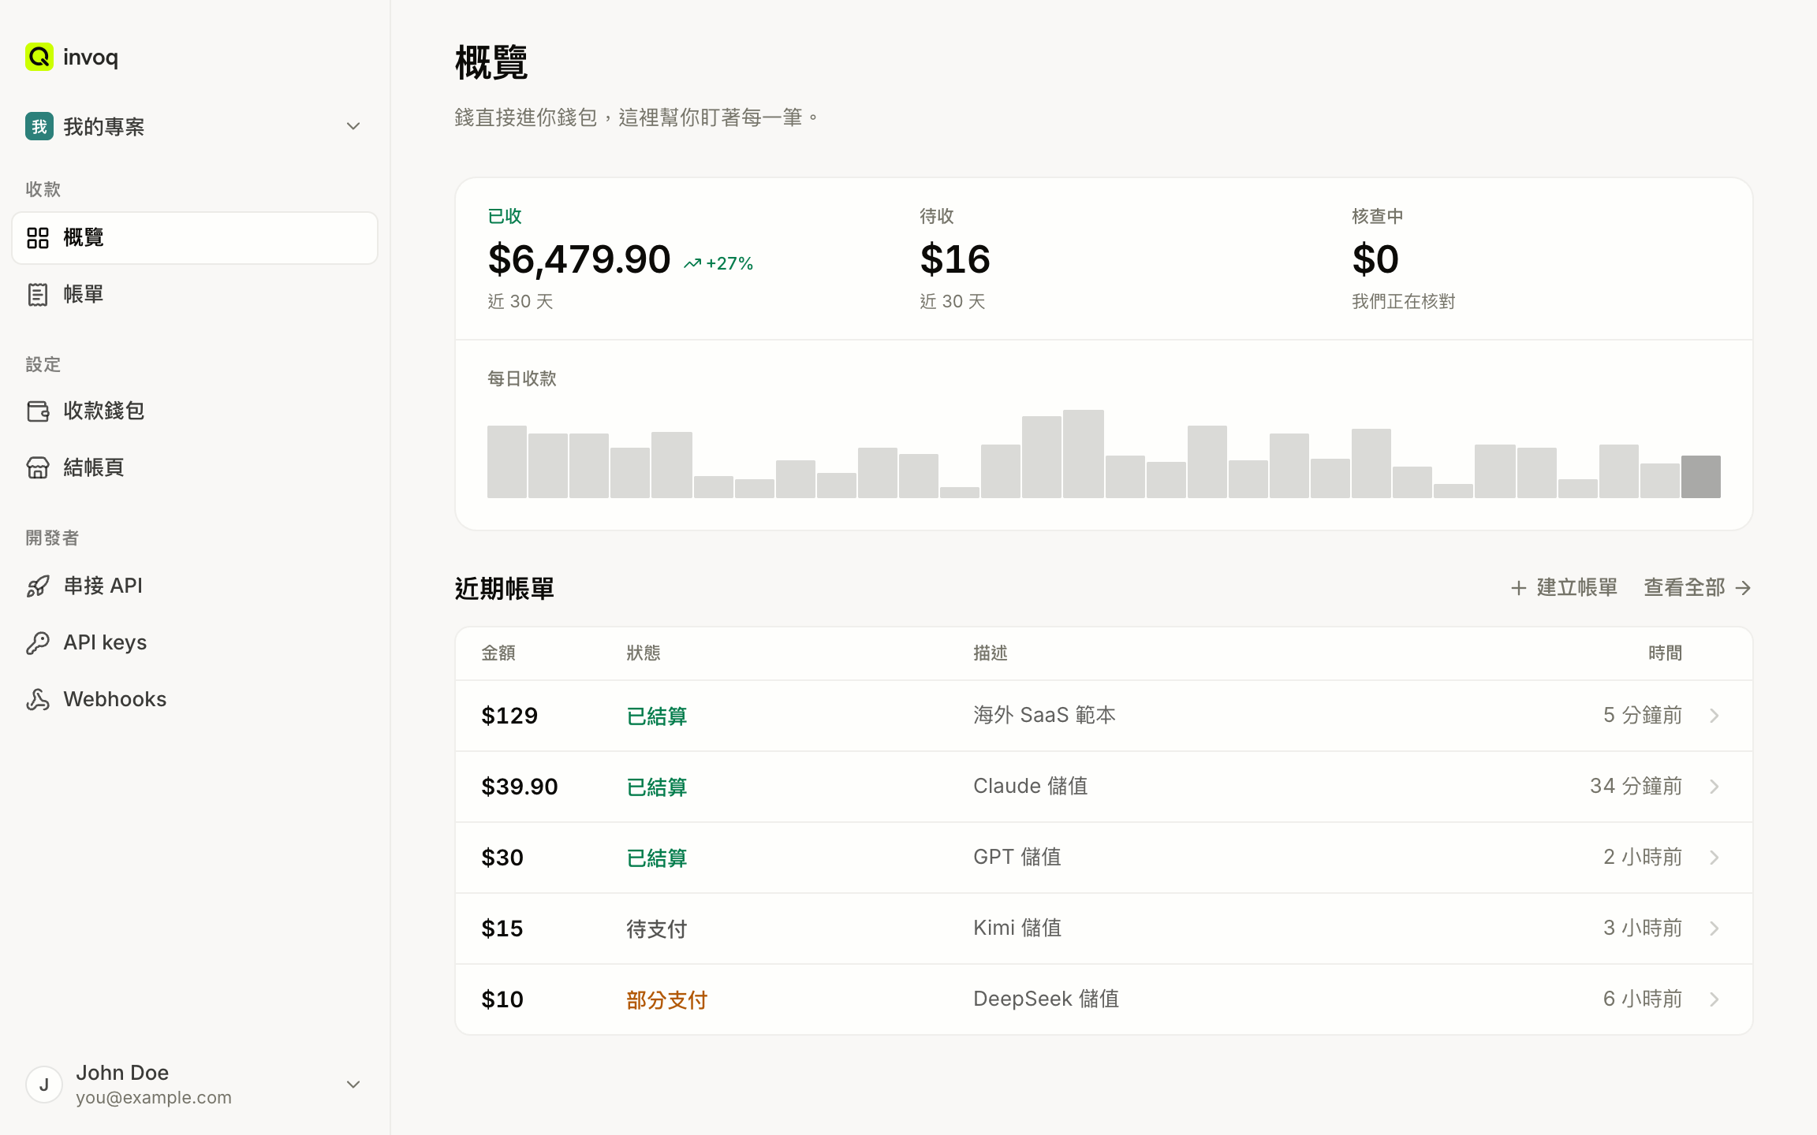
Task: Click the Claude 儲值 description
Action: [x=1031, y=787]
